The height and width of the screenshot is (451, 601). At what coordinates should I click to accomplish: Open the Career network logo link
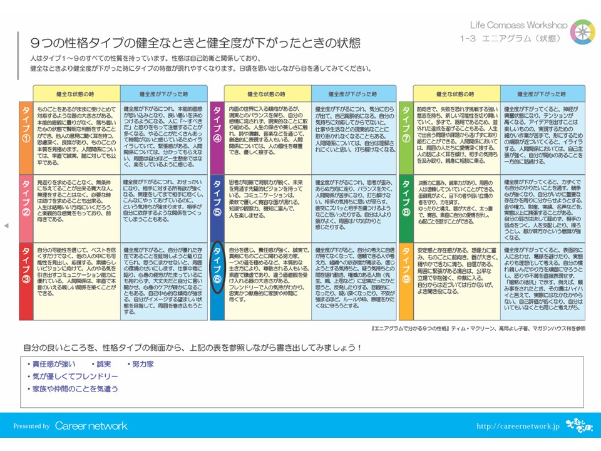pos(91,426)
